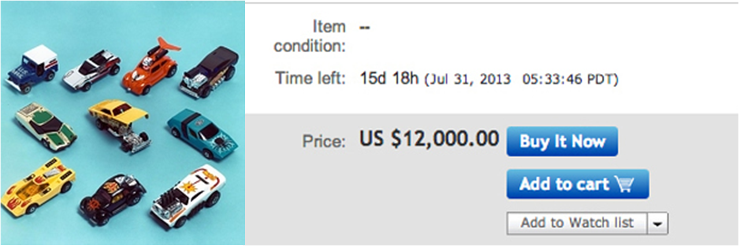Click the 15d 18h time left value

(x=389, y=79)
